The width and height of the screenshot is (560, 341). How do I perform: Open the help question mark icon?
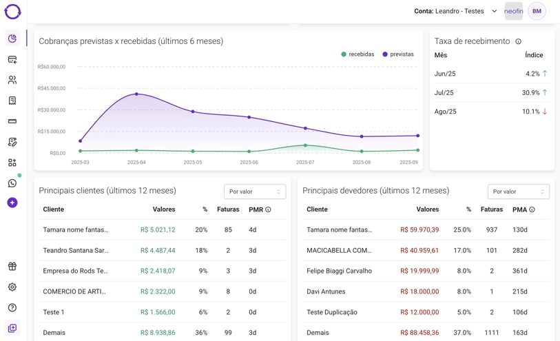click(12, 308)
